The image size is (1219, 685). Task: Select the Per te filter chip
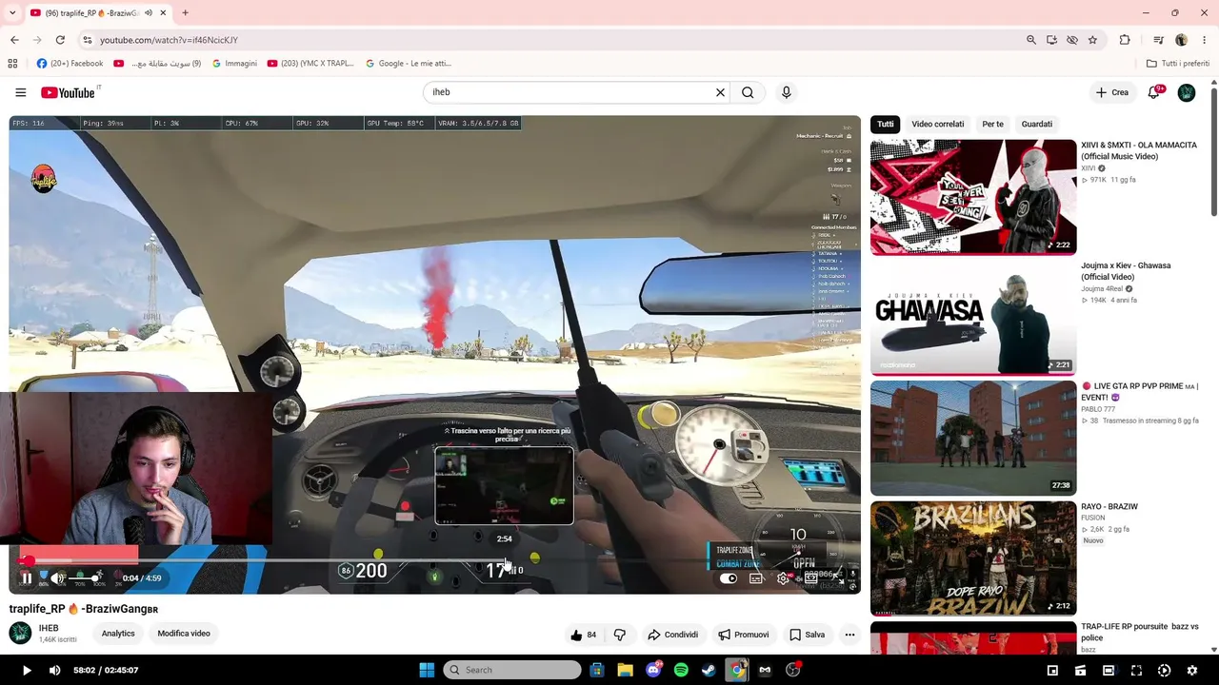click(992, 124)
